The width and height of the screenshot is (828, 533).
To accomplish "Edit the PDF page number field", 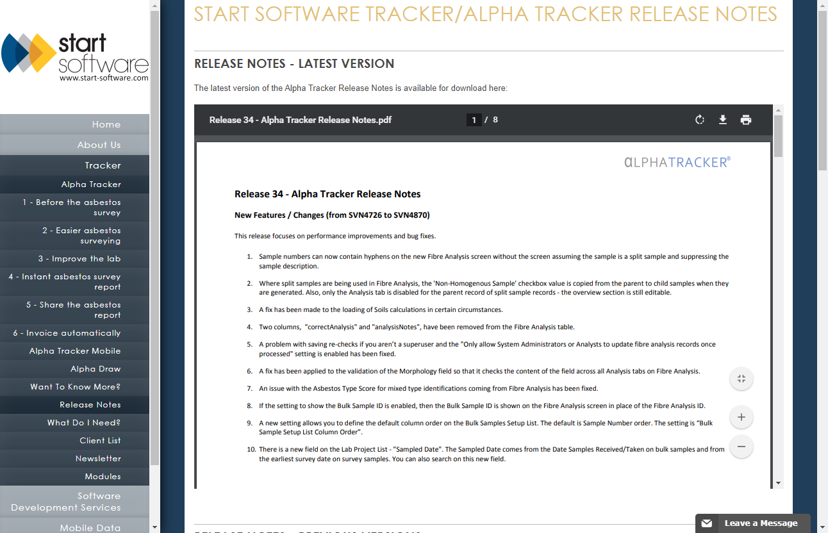I will click(474, 120).
